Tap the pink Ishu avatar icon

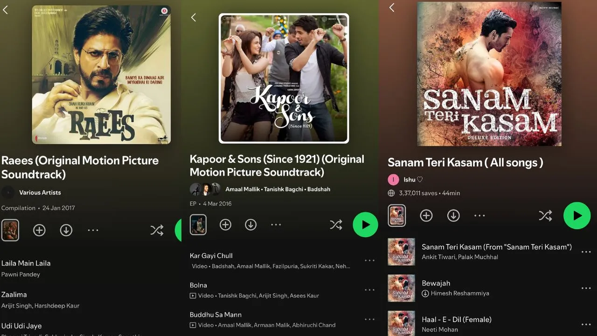coord(393,179)
